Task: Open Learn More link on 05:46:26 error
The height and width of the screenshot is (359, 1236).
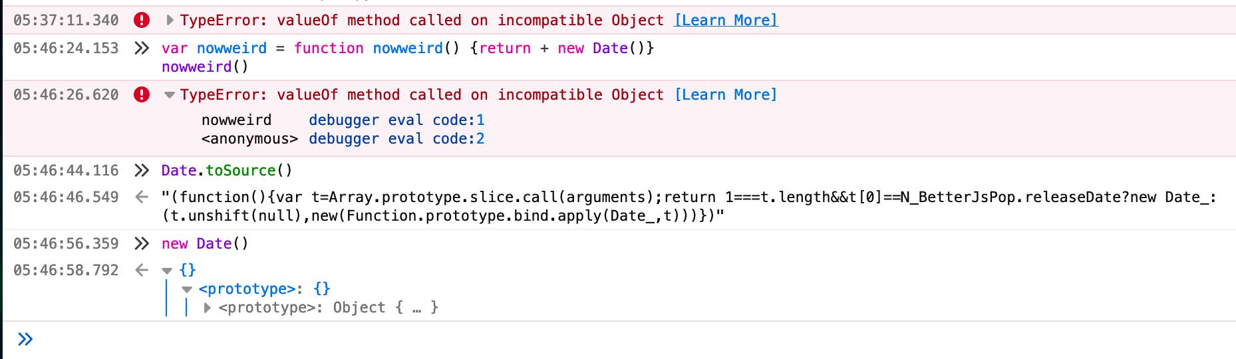Action: pyautogui.click(x=726, y=95)
